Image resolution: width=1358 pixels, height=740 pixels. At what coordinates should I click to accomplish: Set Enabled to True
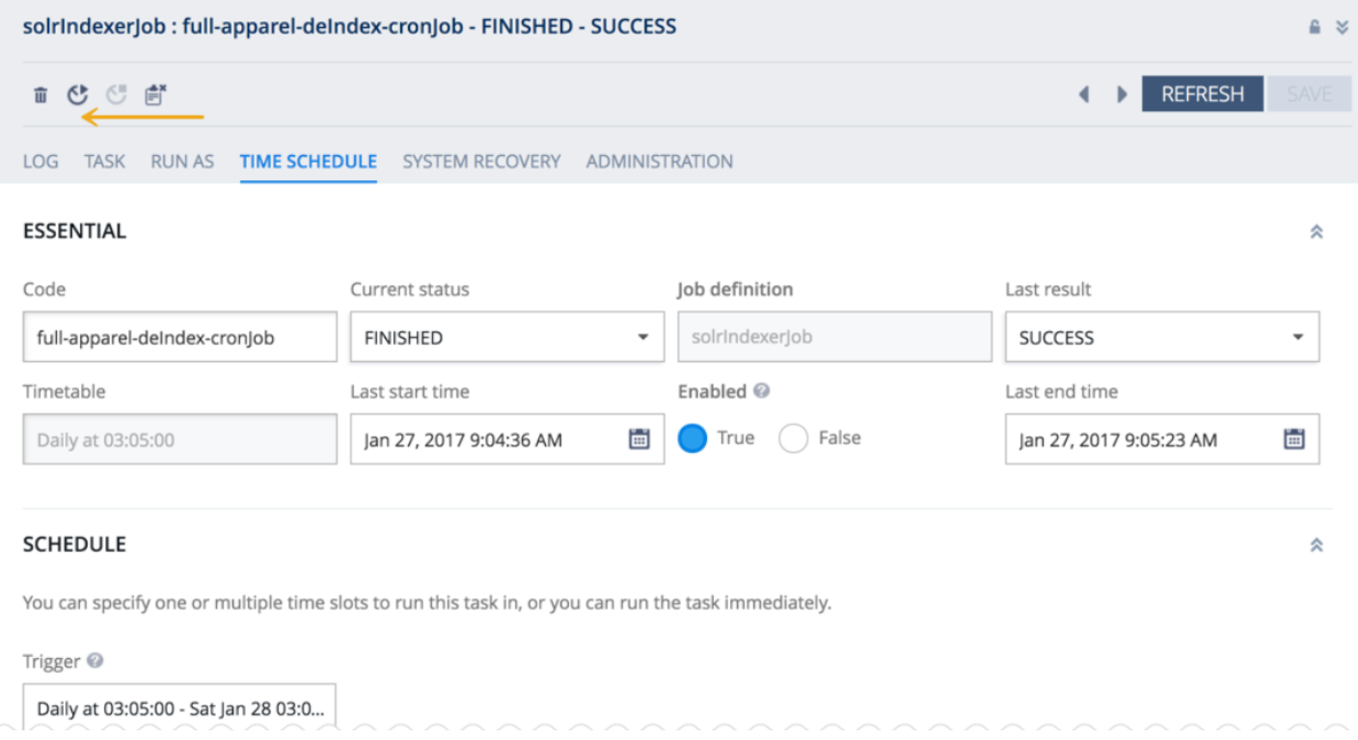tap(693, 438)
